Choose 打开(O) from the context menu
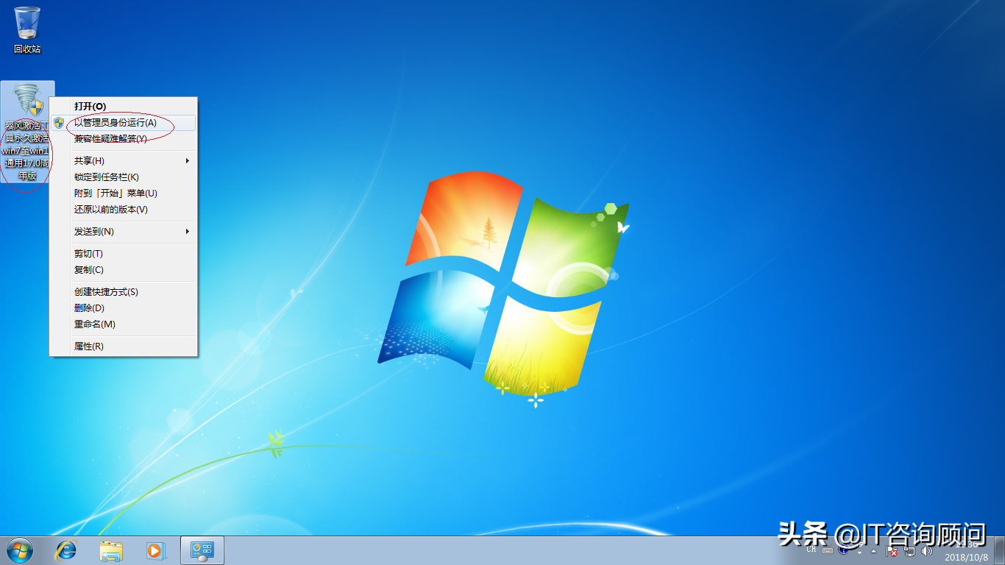The height and width of the screenshot is (565, 1005). point(123,106)
